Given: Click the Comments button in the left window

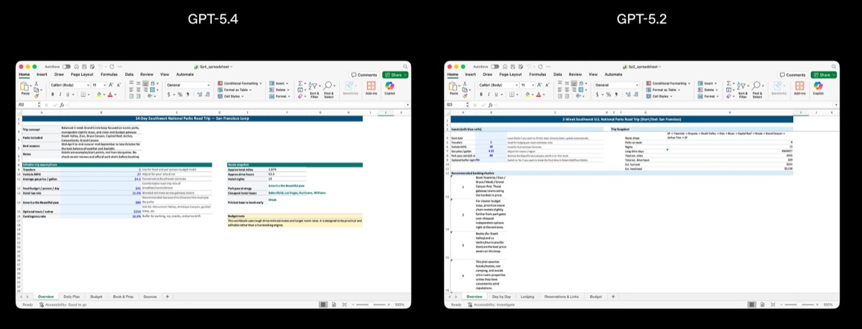Looking at the screenshot, I should (365, 75).
